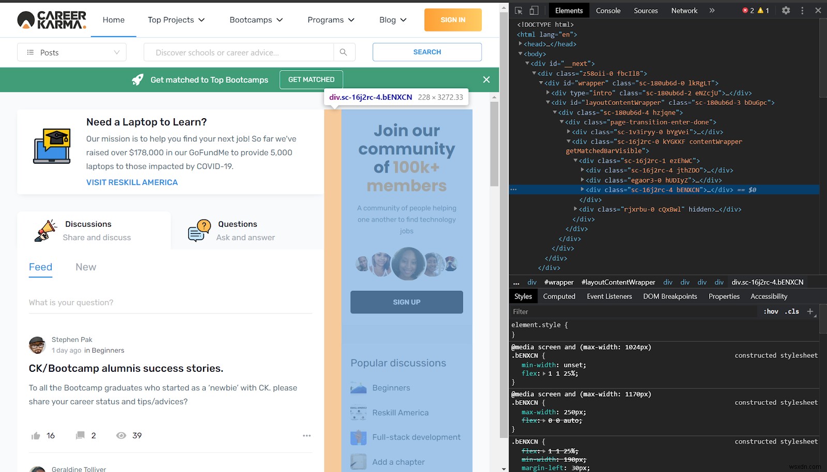
Task: Open the DevTools three-dot menu
Action: point(802,10)
